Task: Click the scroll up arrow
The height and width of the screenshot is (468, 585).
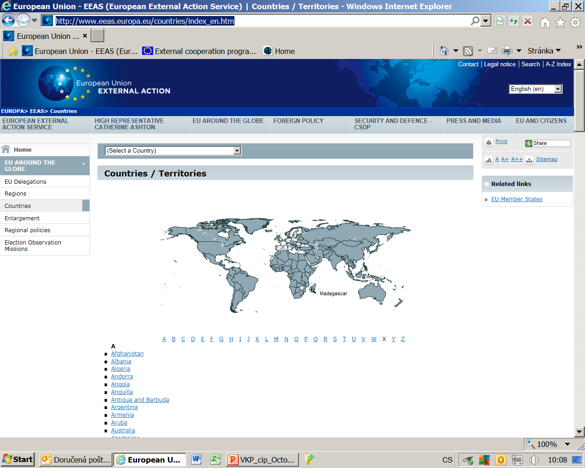Action: pos(580,64)
